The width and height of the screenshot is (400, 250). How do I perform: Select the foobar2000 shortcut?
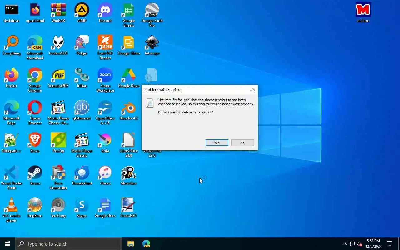coord(58,46)
